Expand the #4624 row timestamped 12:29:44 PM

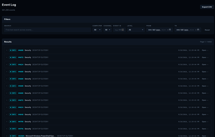pos(7,64)
